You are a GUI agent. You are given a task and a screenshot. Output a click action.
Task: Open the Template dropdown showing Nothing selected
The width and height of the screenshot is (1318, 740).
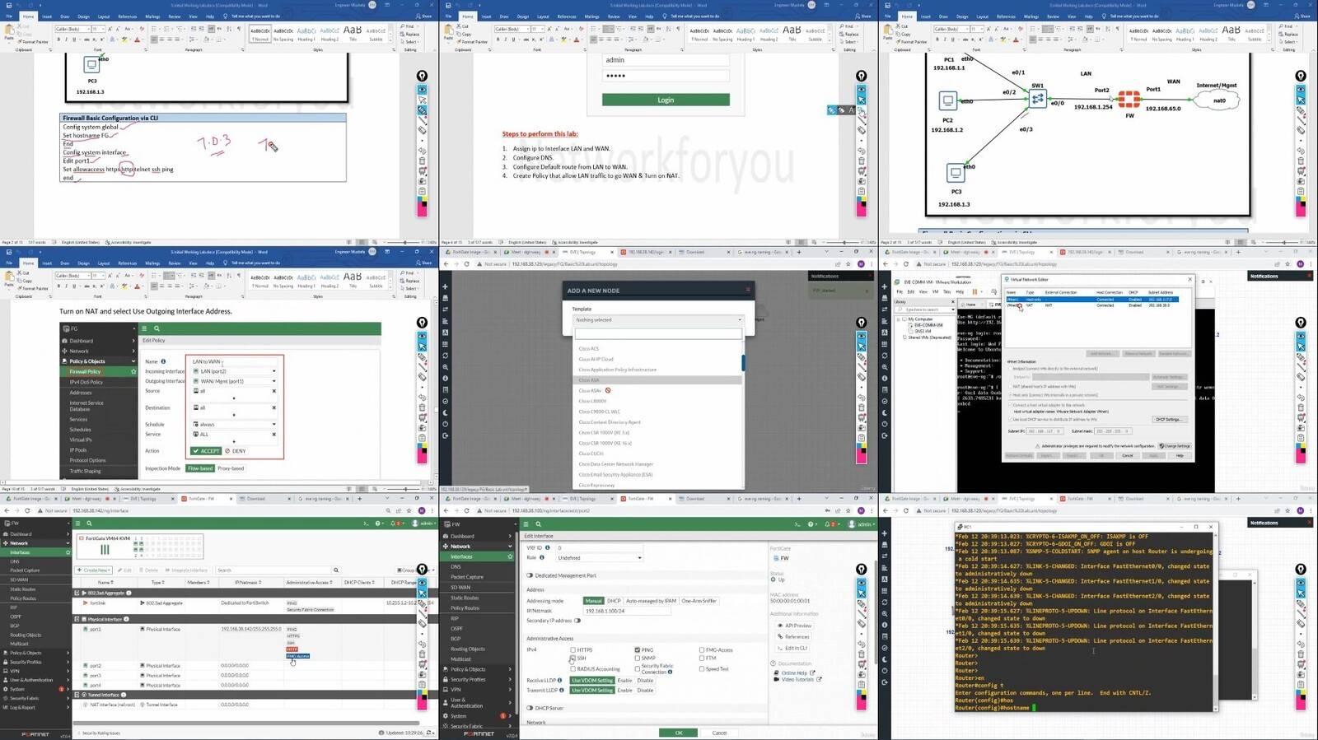click(x=657, y=319)
